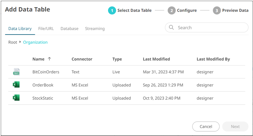Switch to the File/URL tab
253x136 pixels.
pos(46,29)
